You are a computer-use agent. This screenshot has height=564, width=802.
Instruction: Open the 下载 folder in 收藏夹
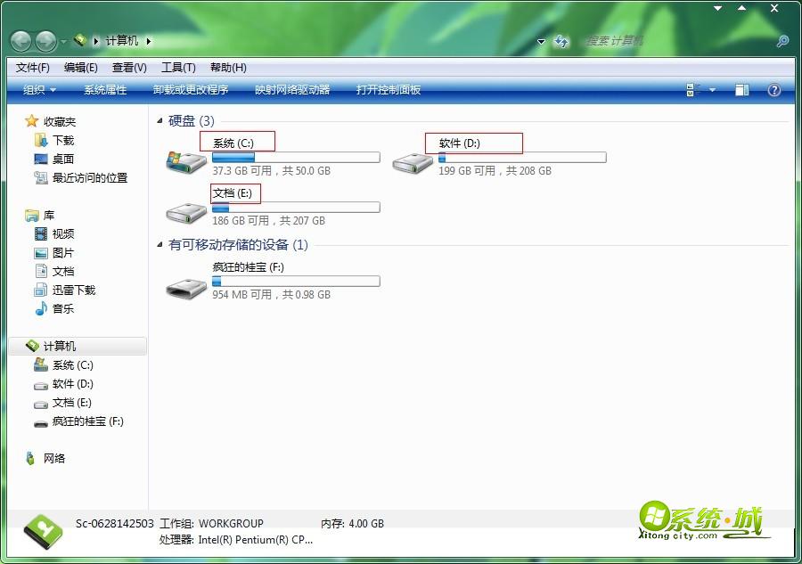pos(61,139)
